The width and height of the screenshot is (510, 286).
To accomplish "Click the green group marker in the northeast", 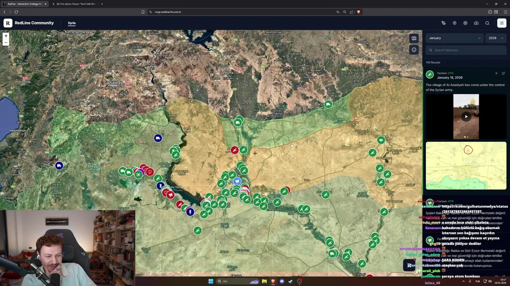I will [x=381, y=140].
